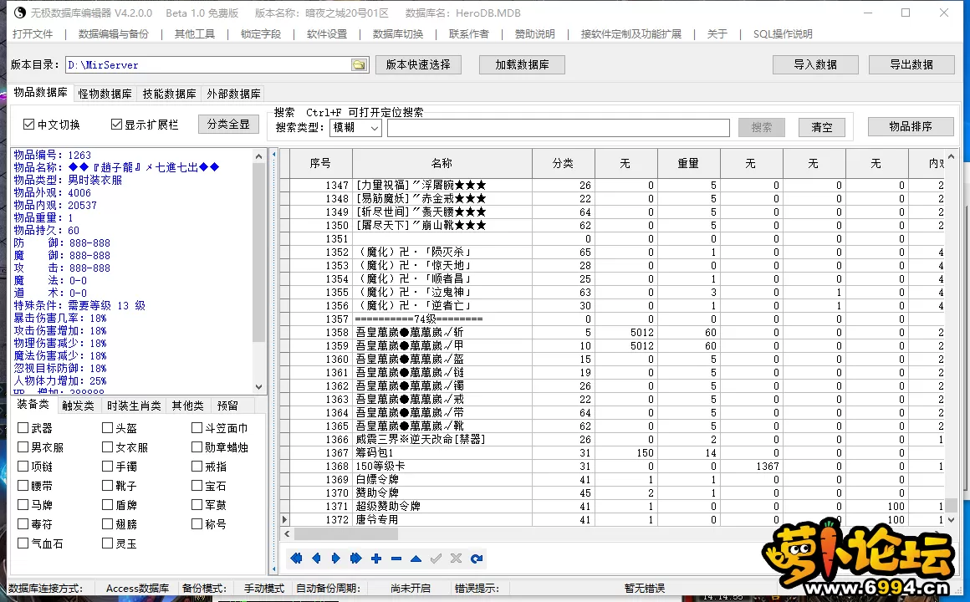Switch to the 外部数据库 tab

[x=233, y=94]
